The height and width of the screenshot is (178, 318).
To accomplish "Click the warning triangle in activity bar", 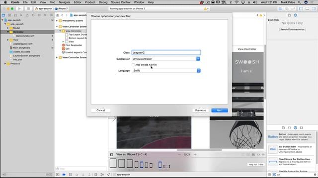I will 205,9.
